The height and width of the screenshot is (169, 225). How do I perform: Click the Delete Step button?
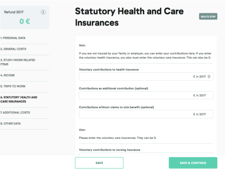(208, 16)
